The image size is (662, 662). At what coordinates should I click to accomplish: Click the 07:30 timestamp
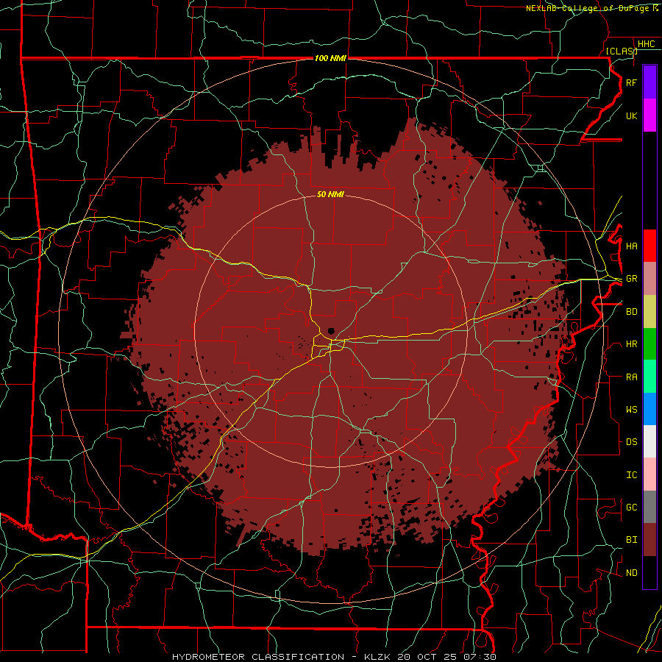(481, 657)
